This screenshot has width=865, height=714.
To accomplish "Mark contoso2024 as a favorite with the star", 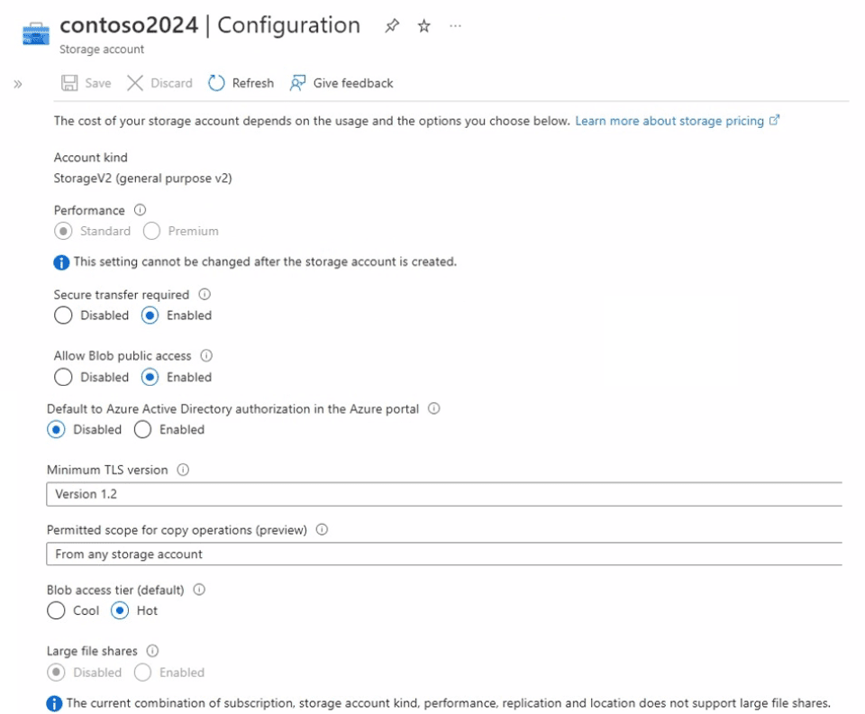I will 423,26.
